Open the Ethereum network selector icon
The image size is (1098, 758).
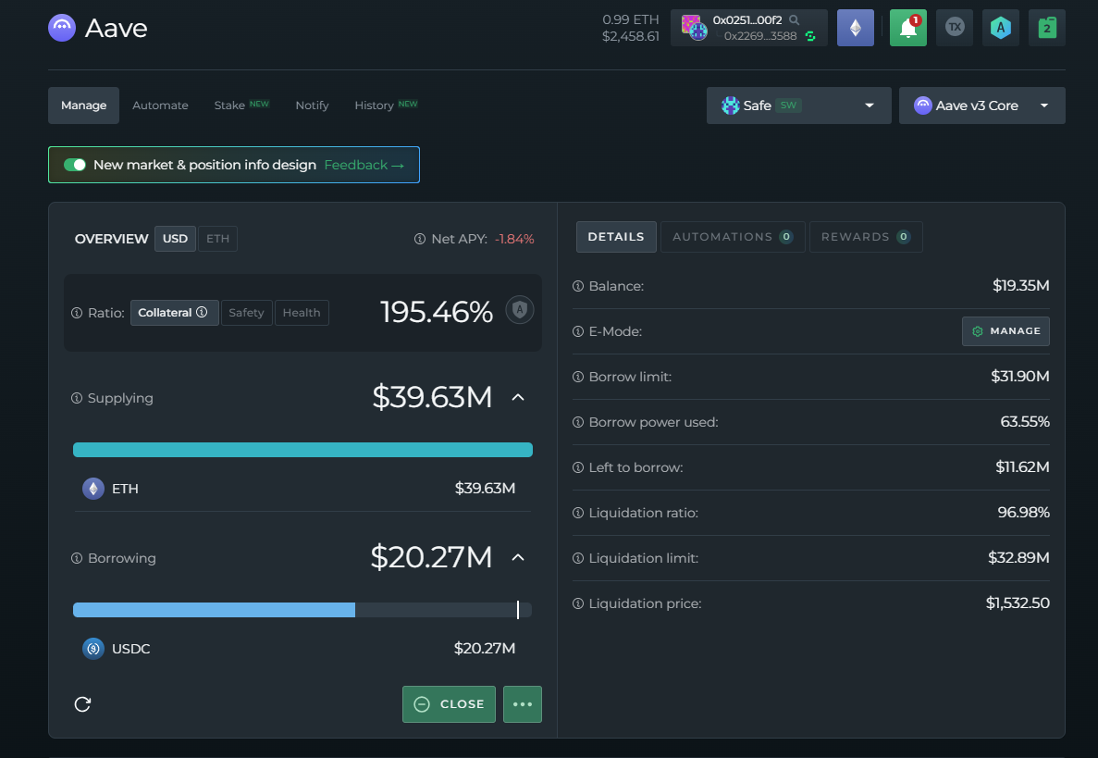pyautogui.click(x=855, y=28)
